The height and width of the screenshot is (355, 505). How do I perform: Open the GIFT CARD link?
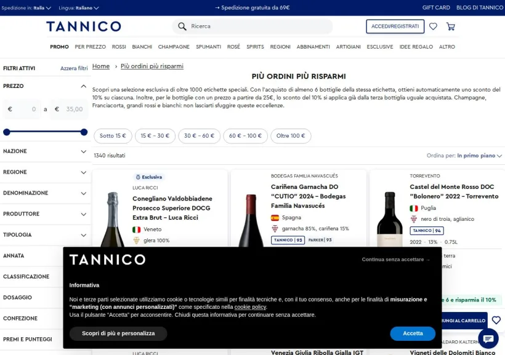[436, 8]
